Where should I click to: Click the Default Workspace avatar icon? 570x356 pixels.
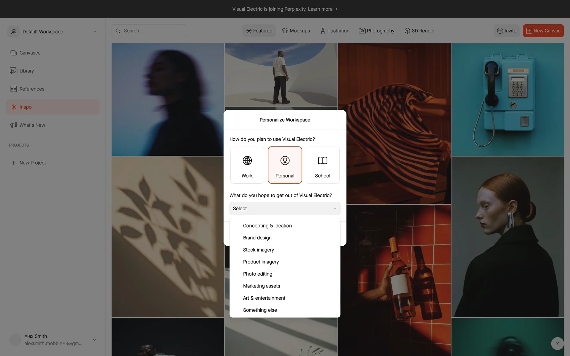[x=14, y=32]
